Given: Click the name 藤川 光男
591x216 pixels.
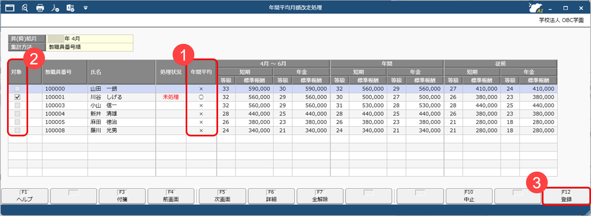Looking at the screenshot, I should (x=104, y=130).
